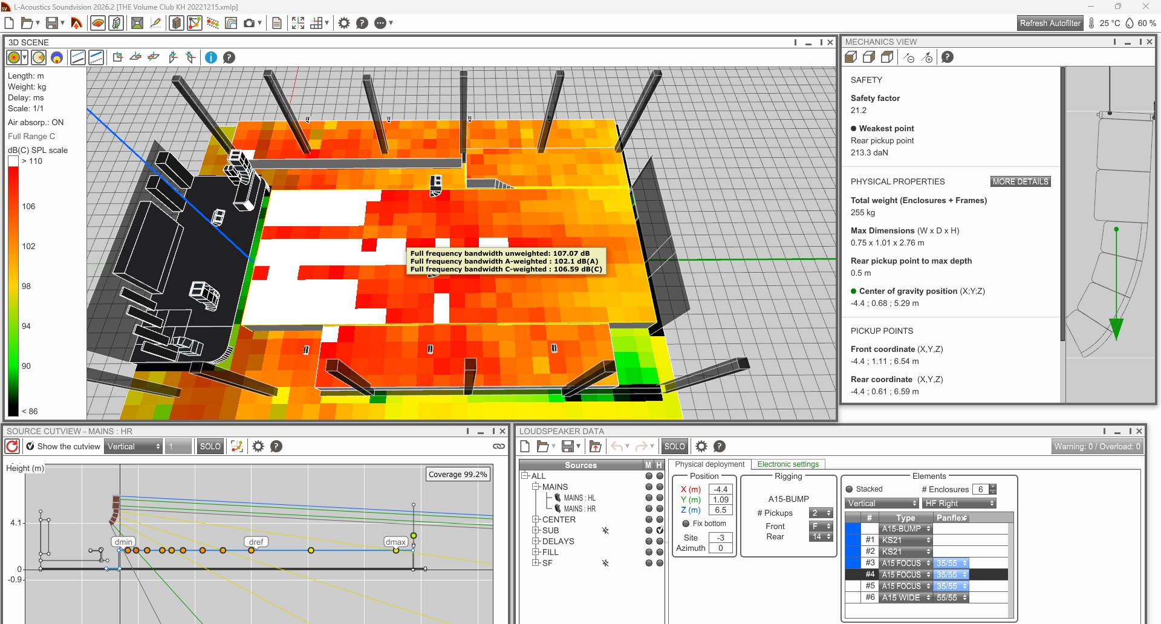Collapse the MAINS source group
This screenshot has width=1161, height=624.
[x=535, y=487]
